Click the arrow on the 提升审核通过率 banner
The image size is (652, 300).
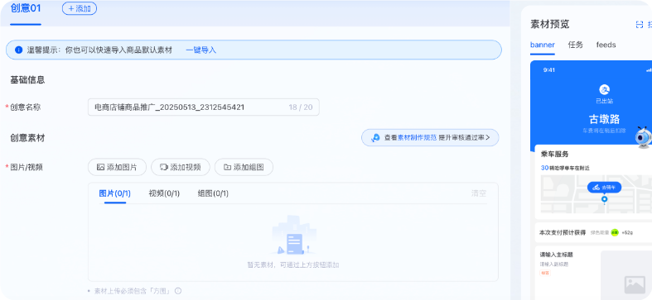(487, 138)
